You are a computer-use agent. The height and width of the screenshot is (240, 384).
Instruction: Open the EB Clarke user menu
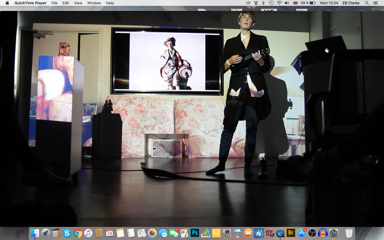(350, 3)
